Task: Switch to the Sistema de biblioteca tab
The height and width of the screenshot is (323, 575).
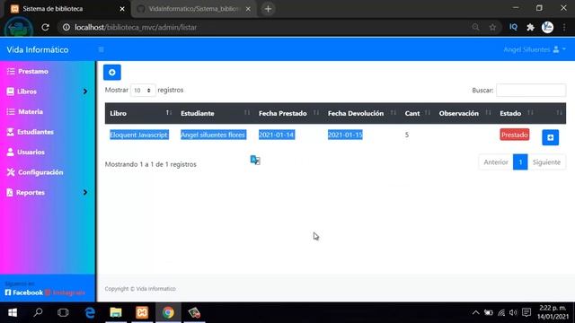Action: (66, 9)
